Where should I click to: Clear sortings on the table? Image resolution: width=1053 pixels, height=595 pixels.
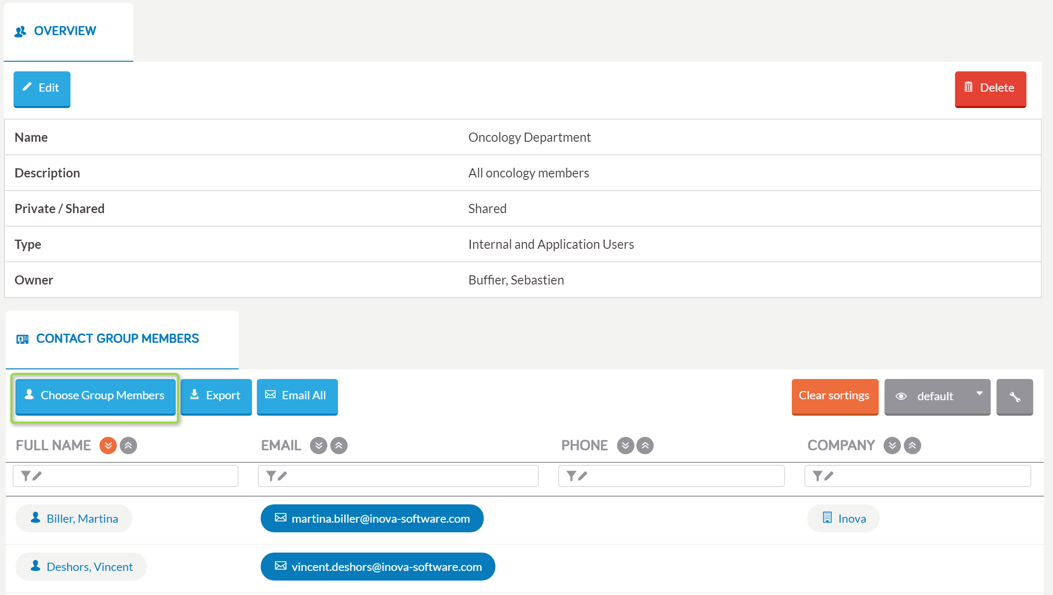[835, 396]
